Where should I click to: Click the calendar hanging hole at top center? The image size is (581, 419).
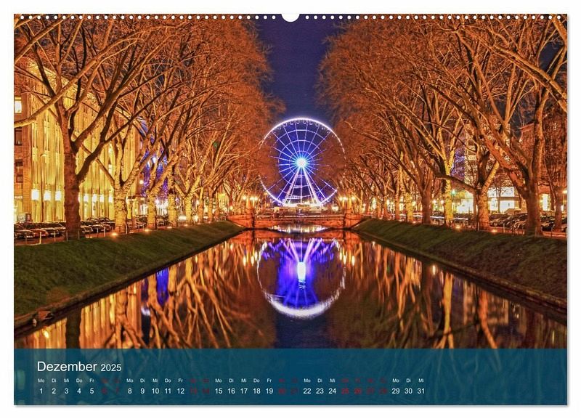tap(290, 17)
